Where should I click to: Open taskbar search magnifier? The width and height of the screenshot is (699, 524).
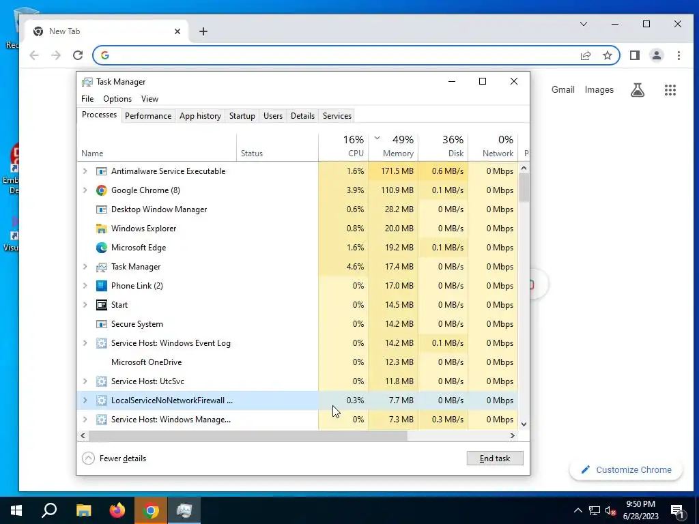point(49,510)
